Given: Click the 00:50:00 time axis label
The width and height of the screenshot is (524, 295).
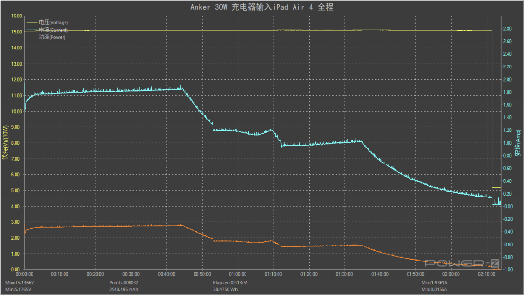Looking at the screenshot, I should click(x=202, y=274).
